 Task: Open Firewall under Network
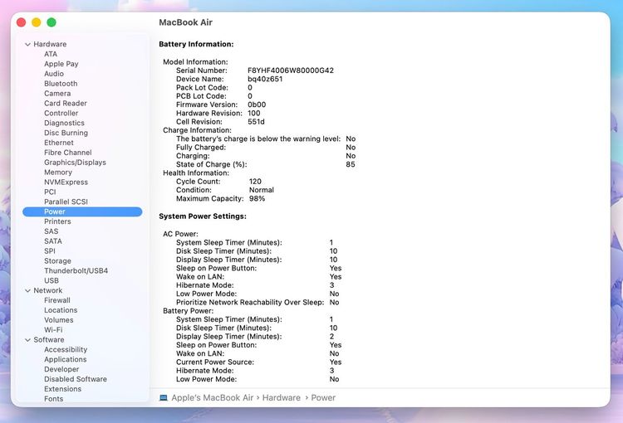(56, 300)
